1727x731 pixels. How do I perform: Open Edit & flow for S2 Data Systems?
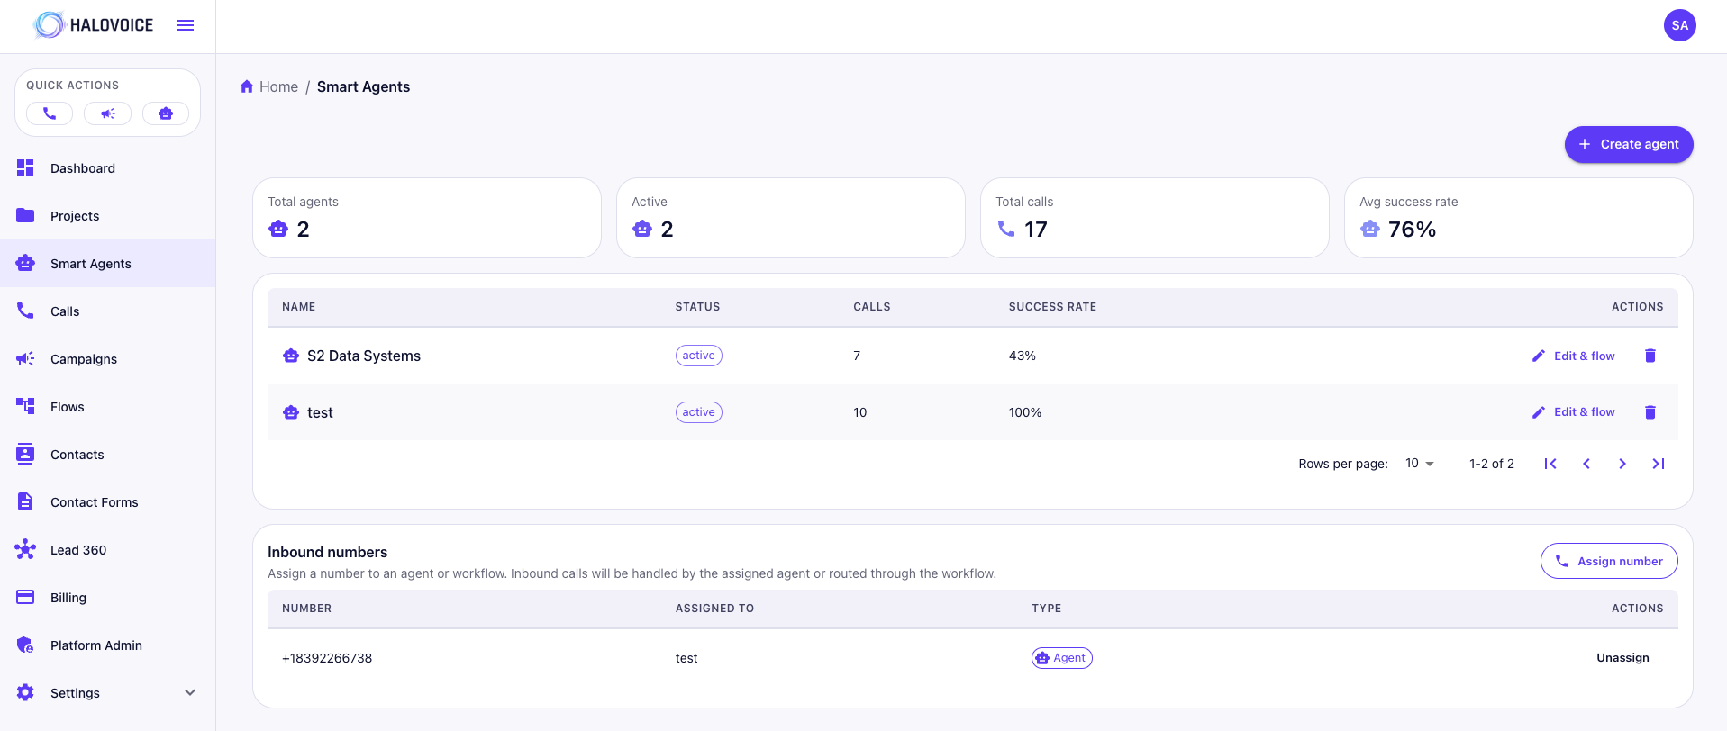tap(1574, 356)
